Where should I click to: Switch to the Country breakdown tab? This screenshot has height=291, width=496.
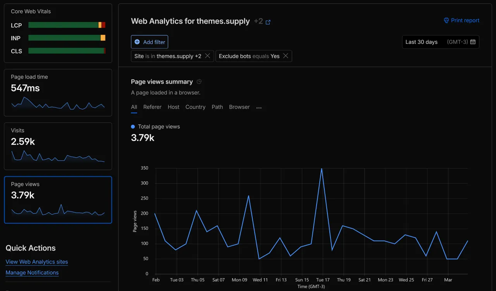click(195, 107)
